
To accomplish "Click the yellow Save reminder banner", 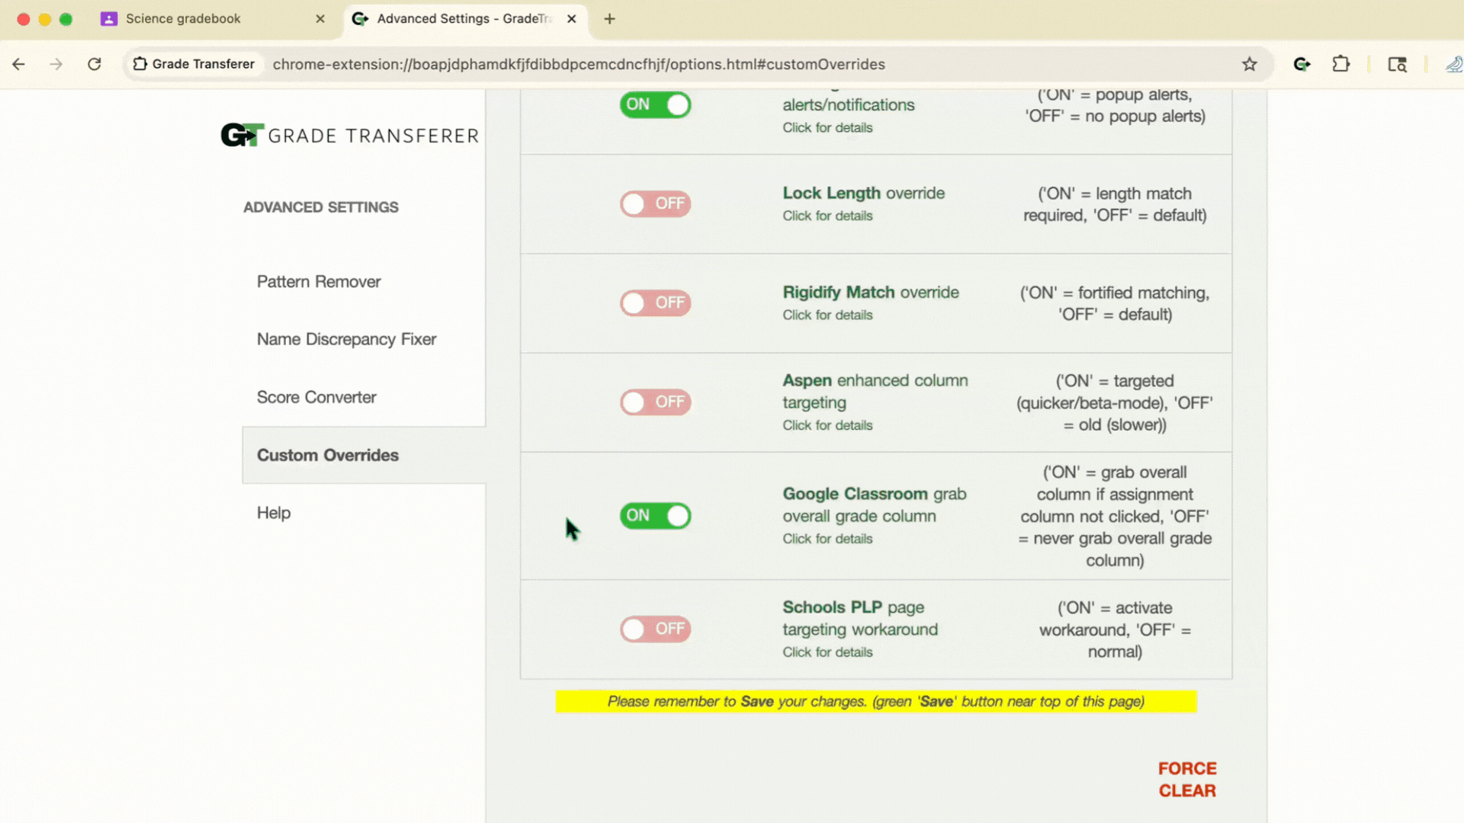I will click(876, 702).
